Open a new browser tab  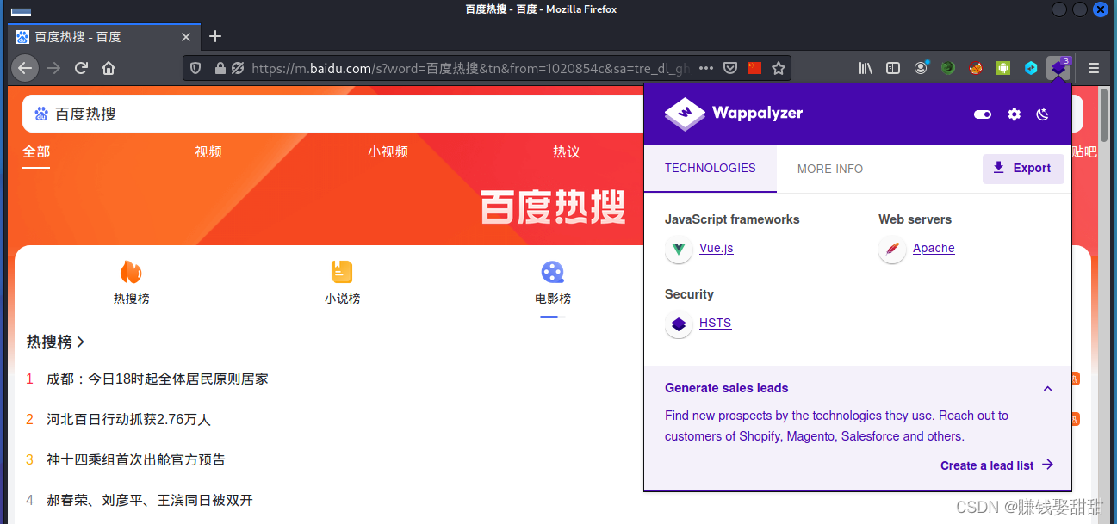(x=215, y=36)
